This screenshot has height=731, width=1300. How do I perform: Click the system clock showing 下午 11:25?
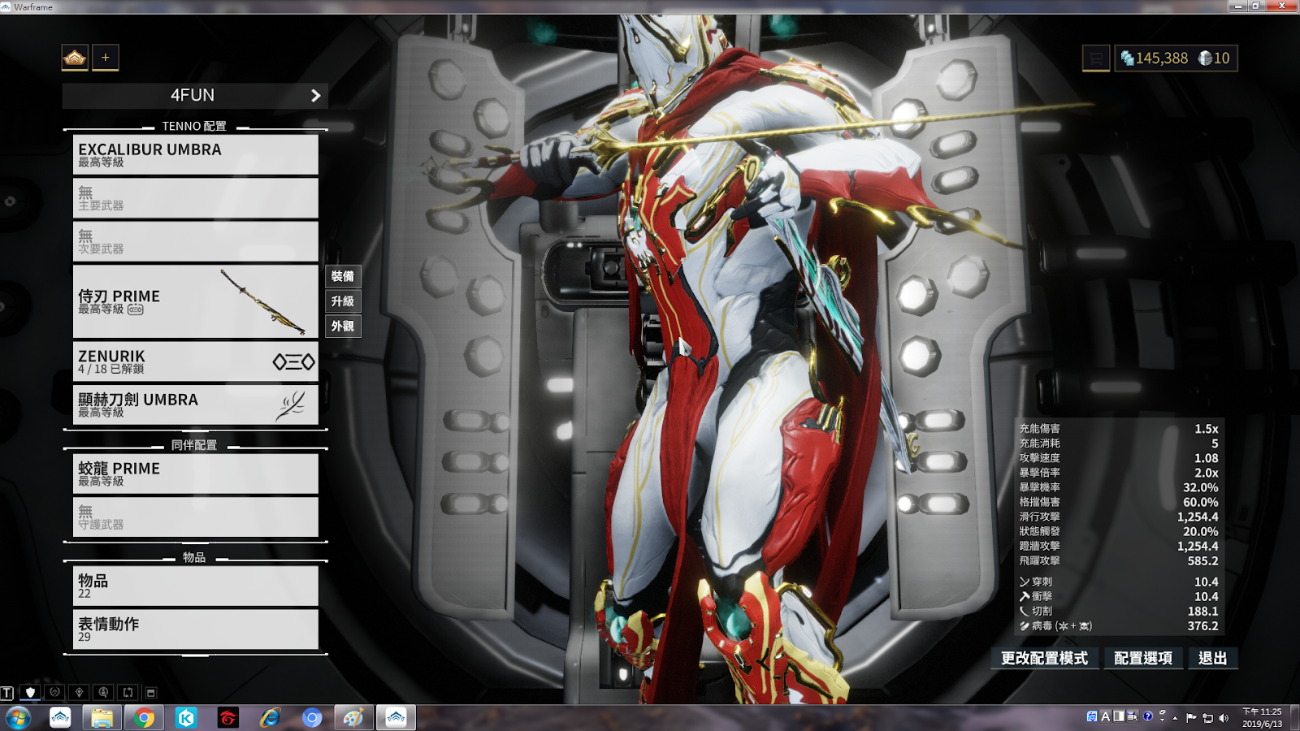coord(1262,718)
